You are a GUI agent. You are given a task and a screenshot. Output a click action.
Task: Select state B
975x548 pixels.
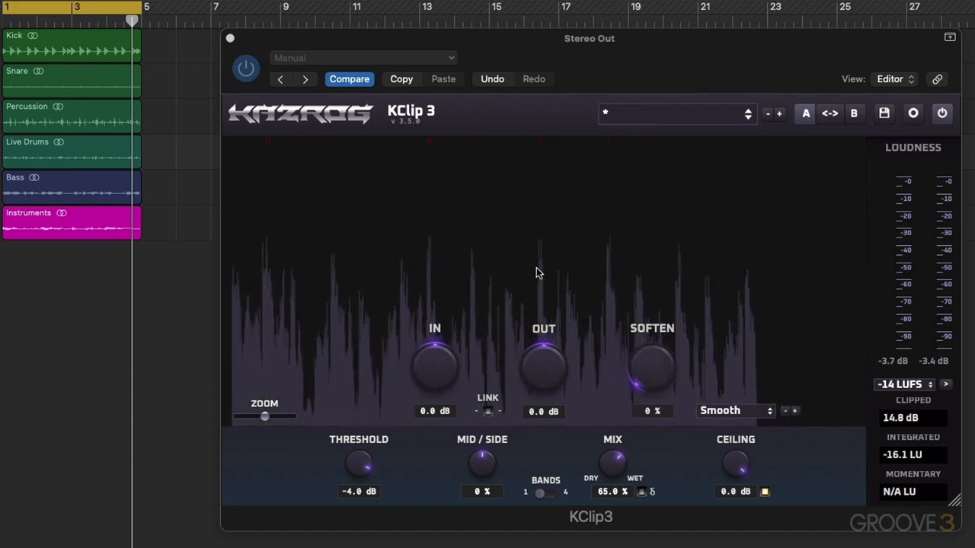point(854,113)
